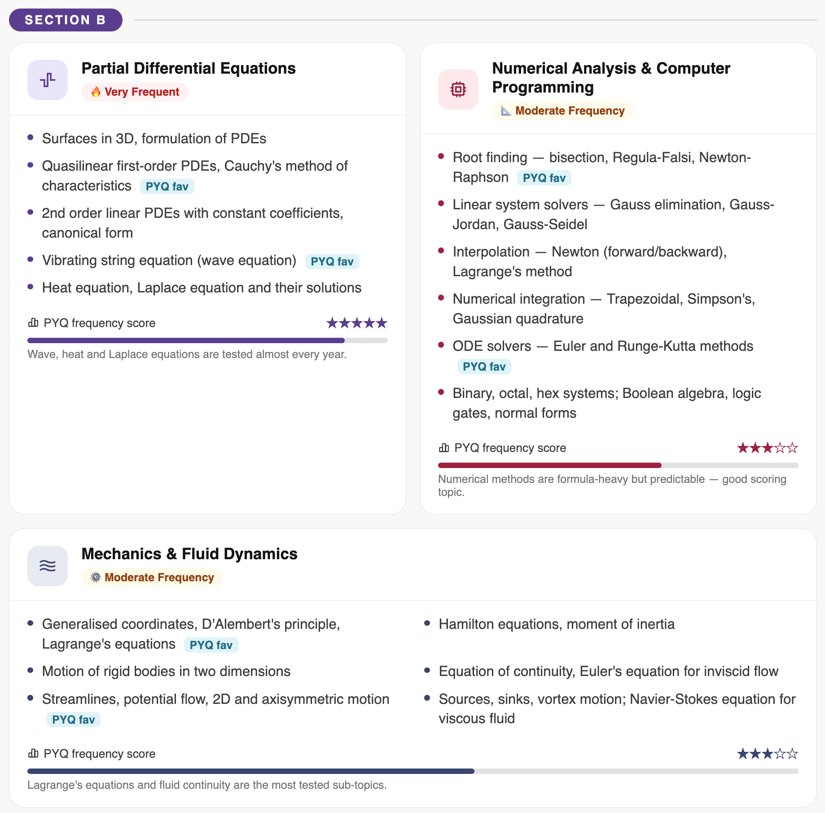Click the PDE frequency score progress bar
Image resolution: width=825 pixels, height=813 pixels.
point(207,340)
